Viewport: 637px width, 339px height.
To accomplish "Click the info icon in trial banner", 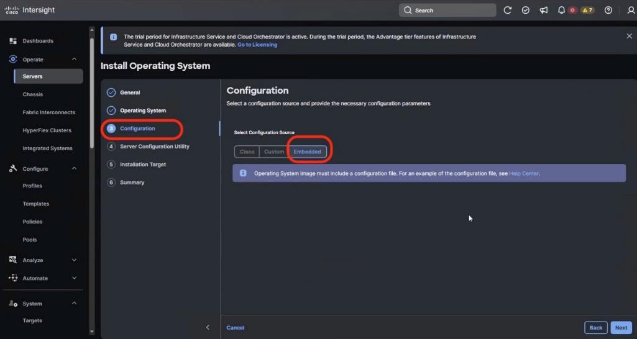I will [113, 37].
